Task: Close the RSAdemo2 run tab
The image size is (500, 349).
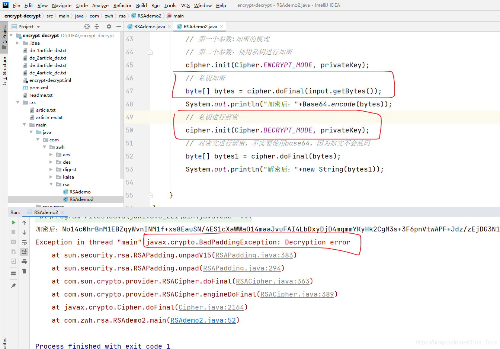Action: (x=62, y=212)
